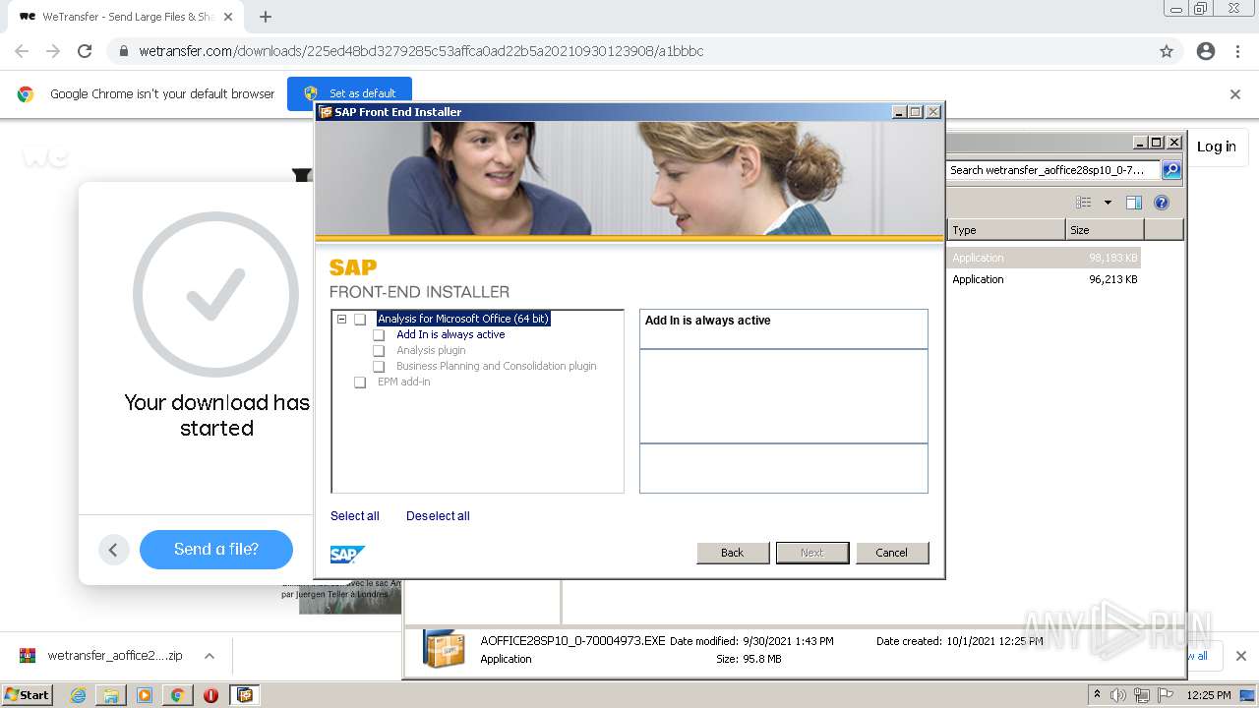This screenshot has width=1259, height=708.
Task: Open the Chrome taskbar icon
Action: point(177,695)
